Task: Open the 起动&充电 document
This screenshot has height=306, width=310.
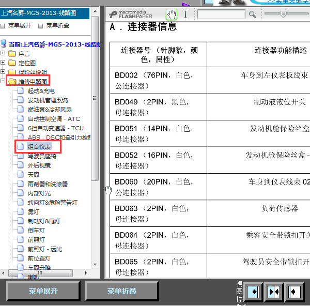Action: (41, 91)
